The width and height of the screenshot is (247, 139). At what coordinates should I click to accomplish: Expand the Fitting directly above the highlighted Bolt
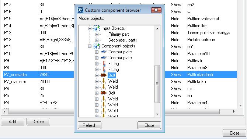97,69
